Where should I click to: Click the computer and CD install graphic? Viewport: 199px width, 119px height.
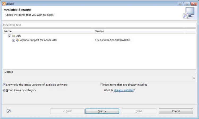tap(189, 13)
